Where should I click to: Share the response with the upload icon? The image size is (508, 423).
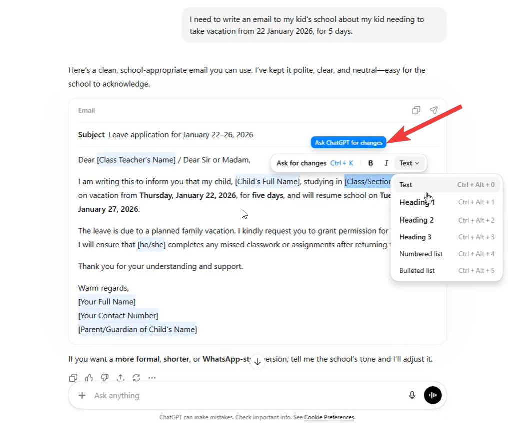[120, 378]
